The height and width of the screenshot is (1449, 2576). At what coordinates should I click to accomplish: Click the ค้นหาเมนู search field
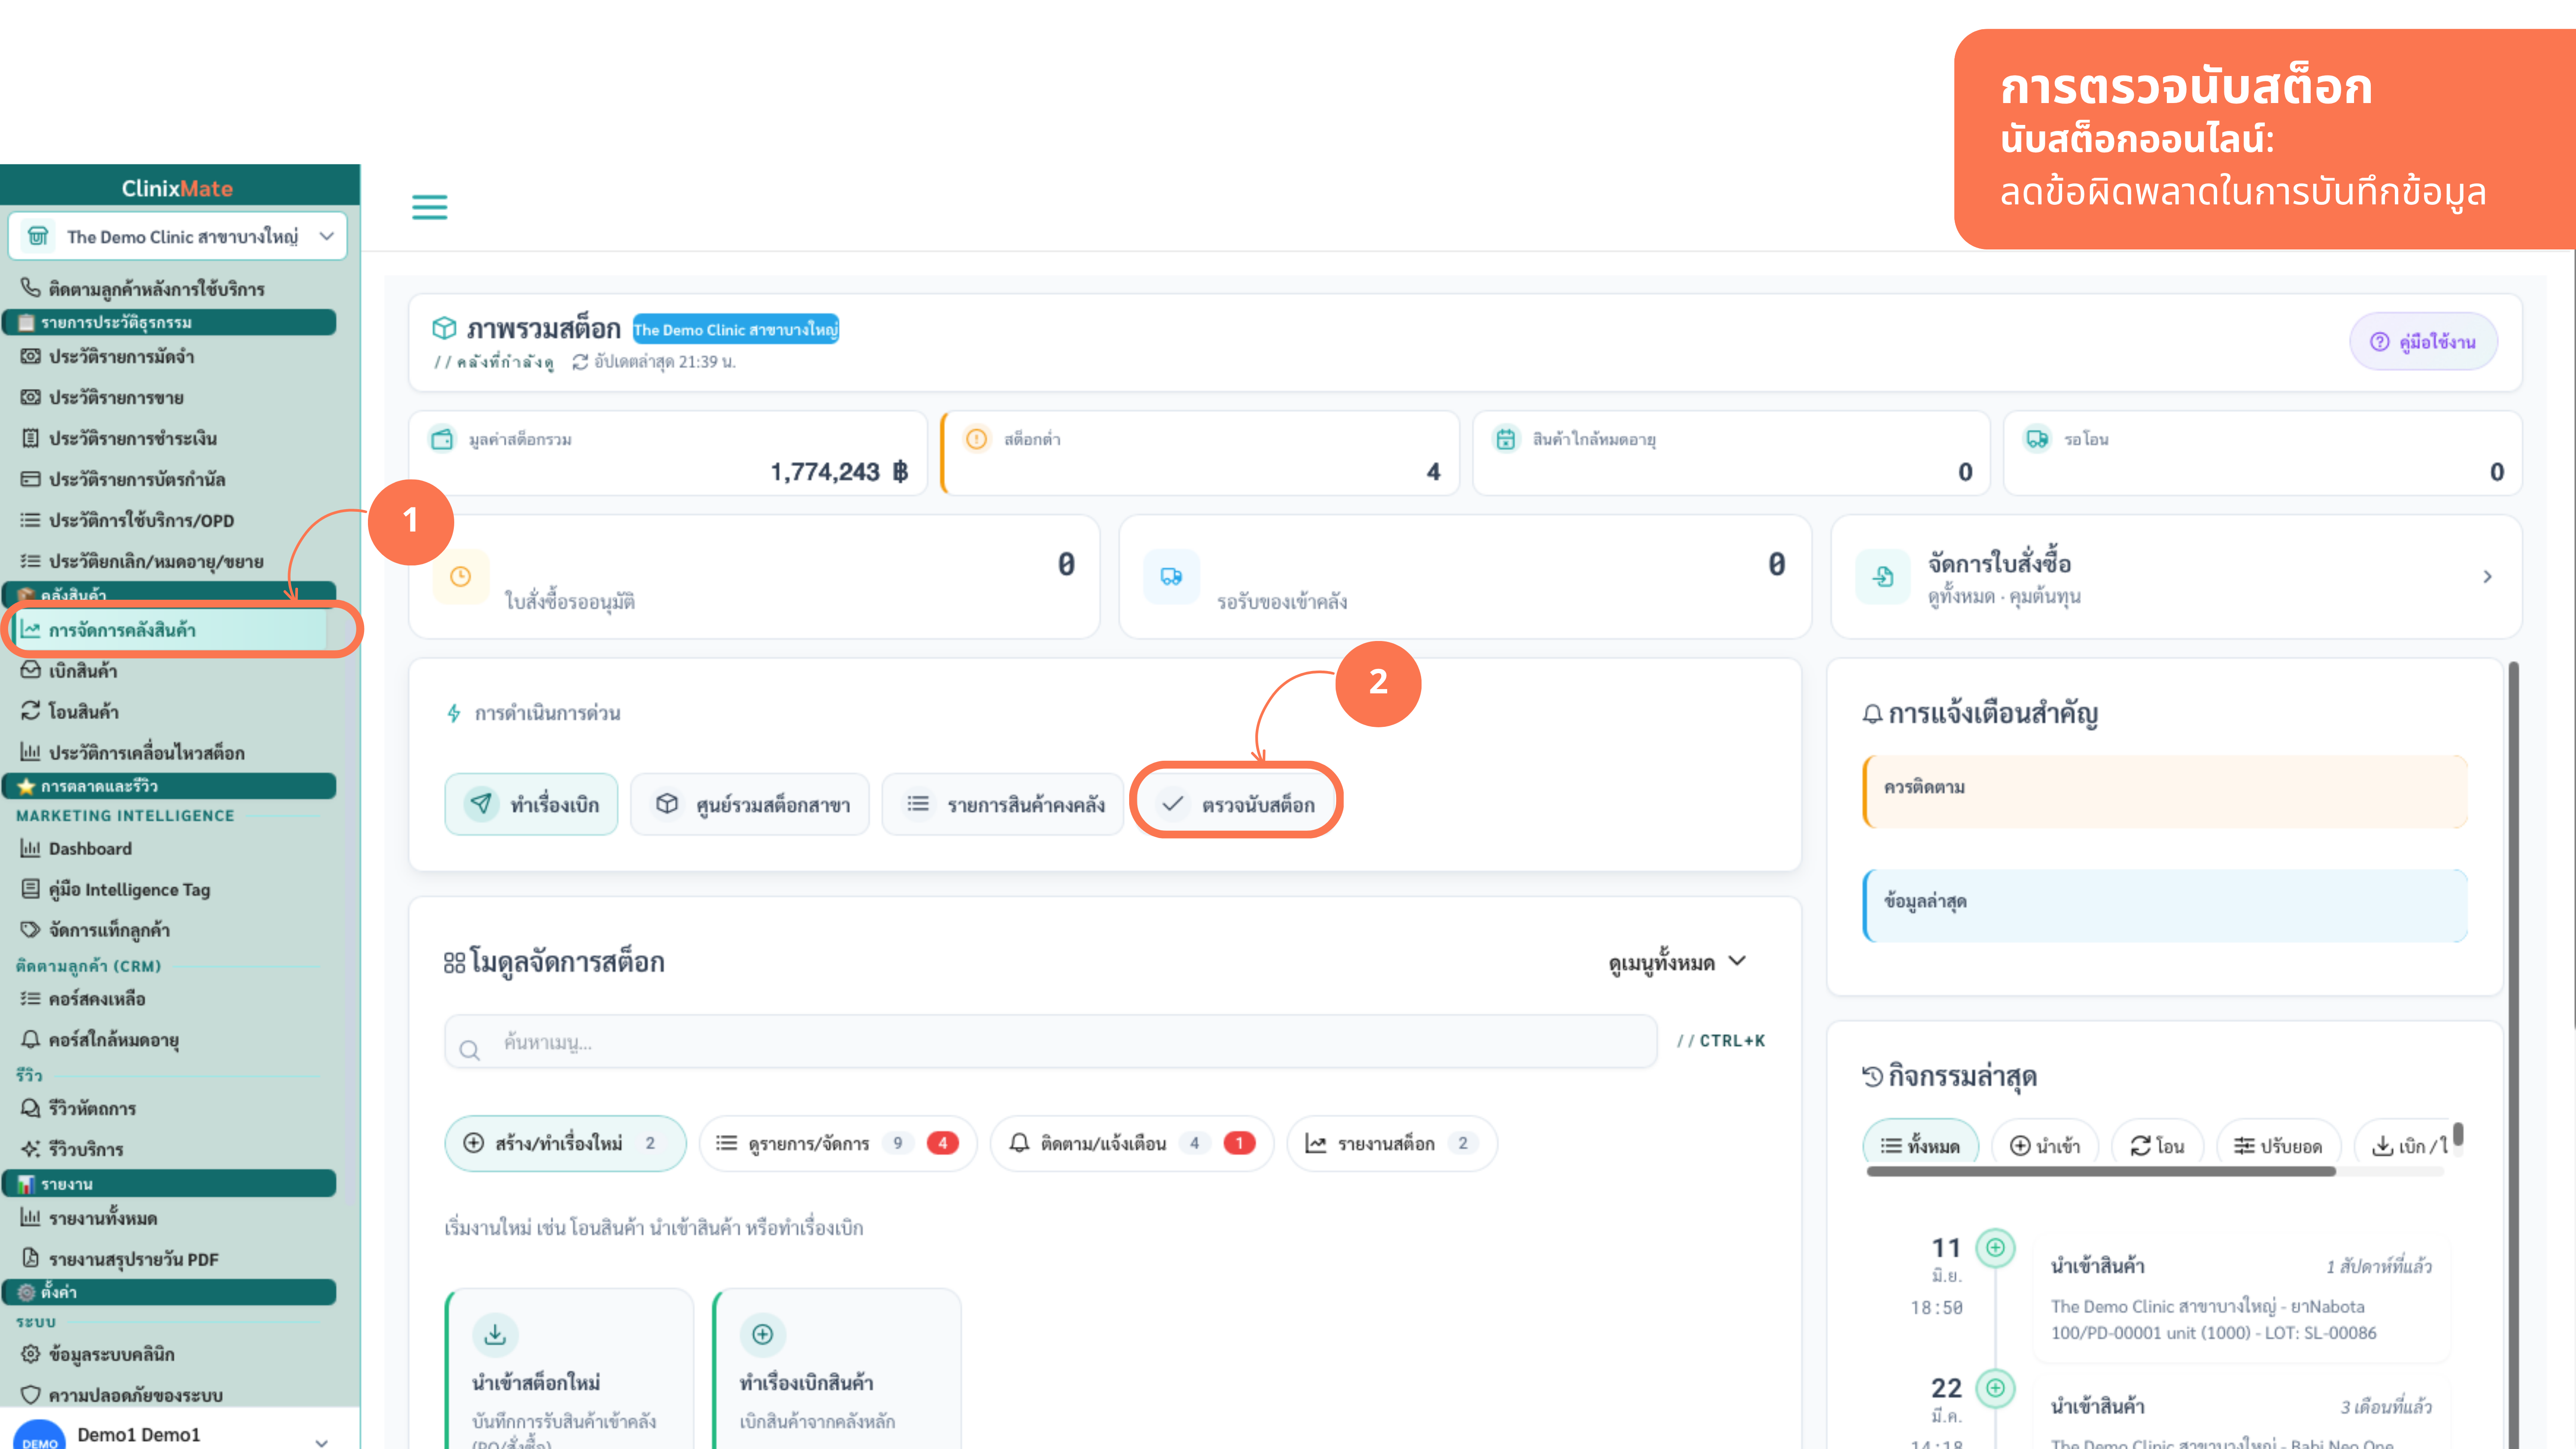click(x=1051, y=1042)
